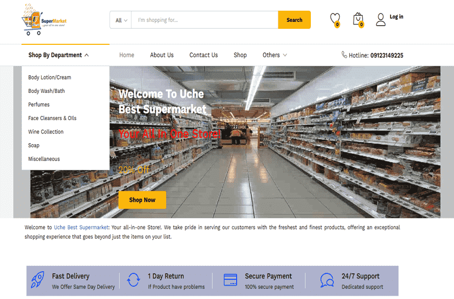Click the Fast Delivery rocket icon
Image resolution: width=454 pixels, height=299 pixels.
[x=37, y=281]
